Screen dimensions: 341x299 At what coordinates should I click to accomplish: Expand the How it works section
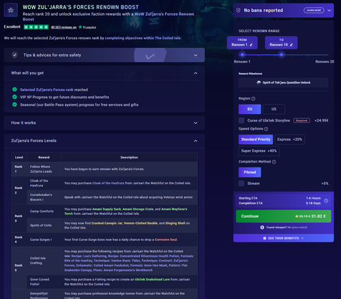pos(196,123)
